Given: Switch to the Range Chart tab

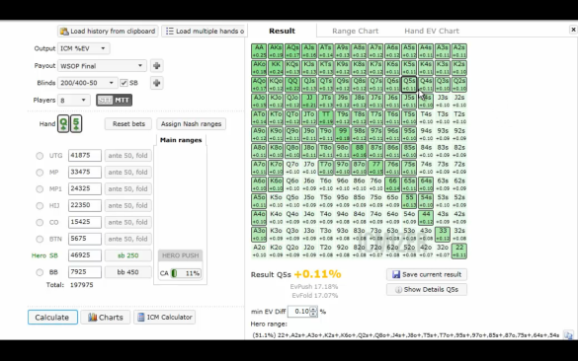Looking at the screenshot, I should [x=355, y=31].
